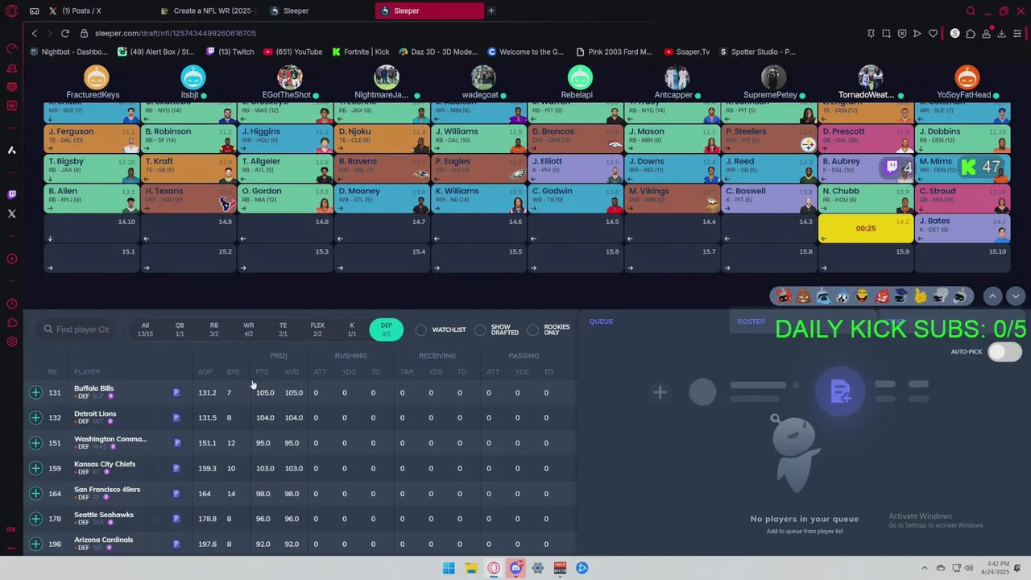The image size is (1031, 580).
Task: Sort players by the BYE column
Action: click(233, 372)
